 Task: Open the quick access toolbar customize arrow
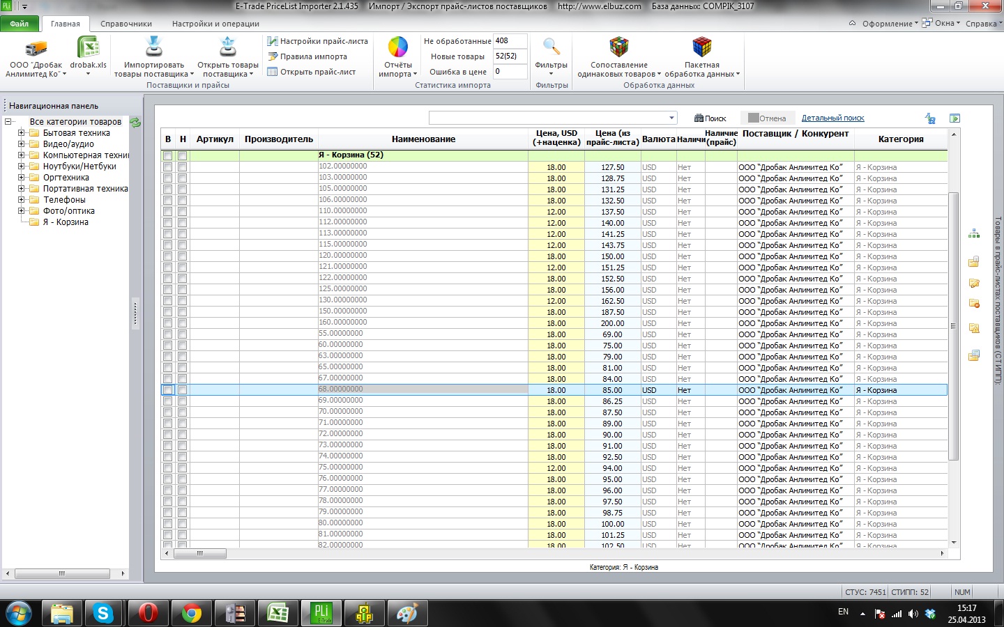(24, 6)
